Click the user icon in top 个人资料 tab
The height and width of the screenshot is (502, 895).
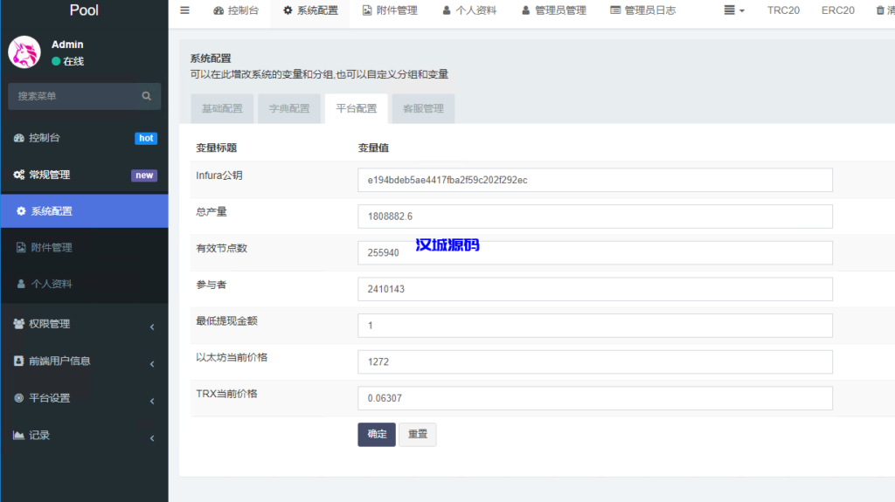(x=447, y=10)
